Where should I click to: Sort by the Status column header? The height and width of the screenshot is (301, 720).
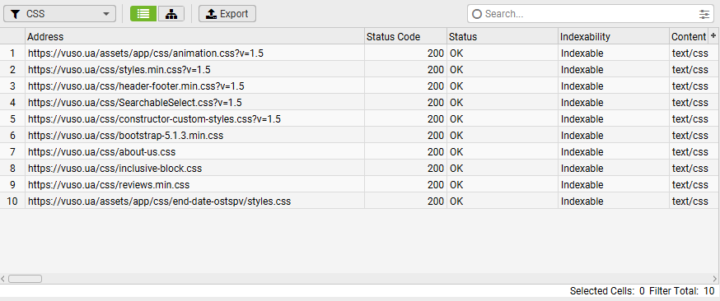(503, 37)
